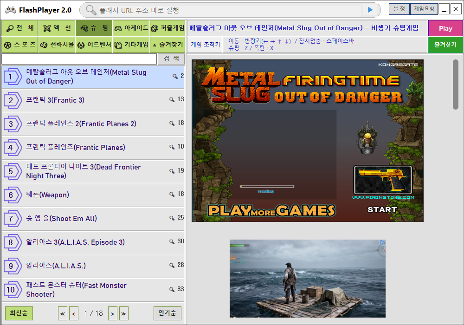This screenshot has height=325, width=464.
Task: Select the 기타게임 other games category
Action: pyautogui.click(x=131, y=45)
